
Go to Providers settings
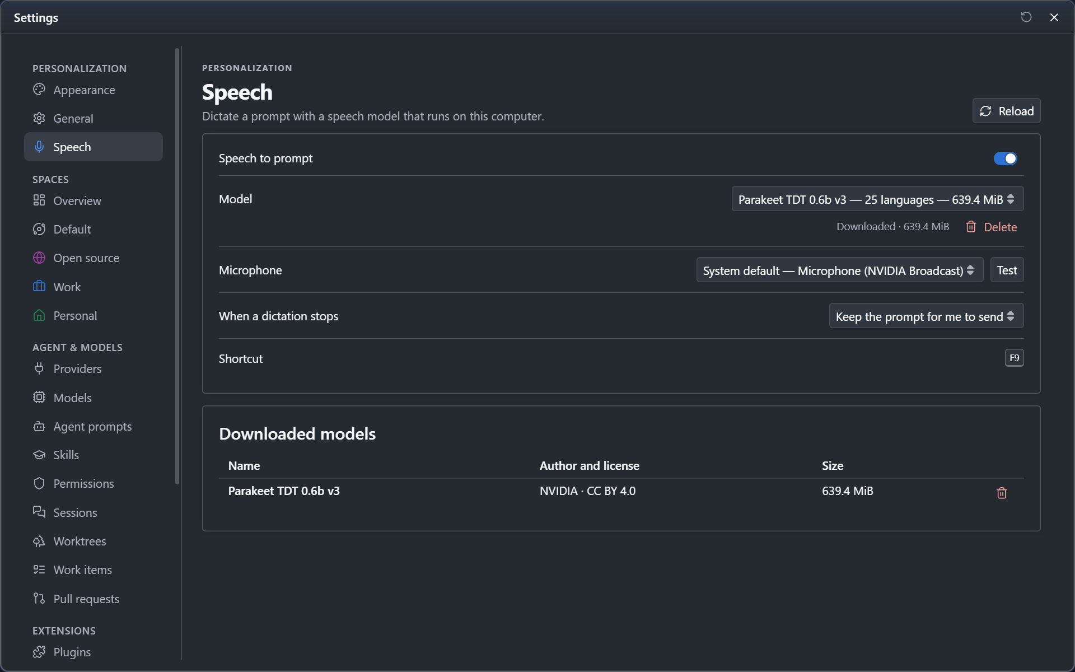click(94, 368)
